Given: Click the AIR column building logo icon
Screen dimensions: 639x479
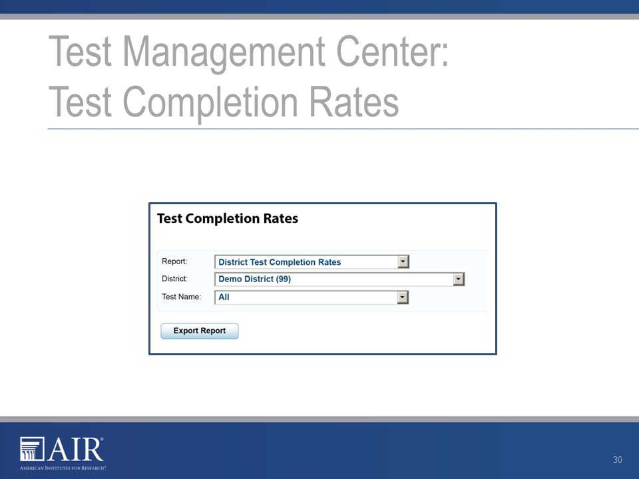Looking at the screenshot, I should click(32, 449).
